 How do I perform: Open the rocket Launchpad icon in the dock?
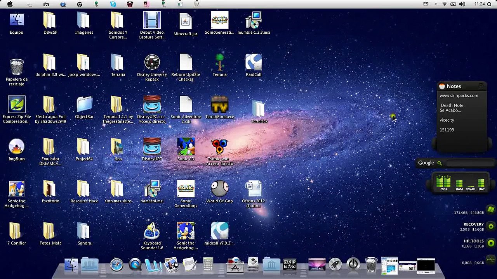tap(335, 265)
